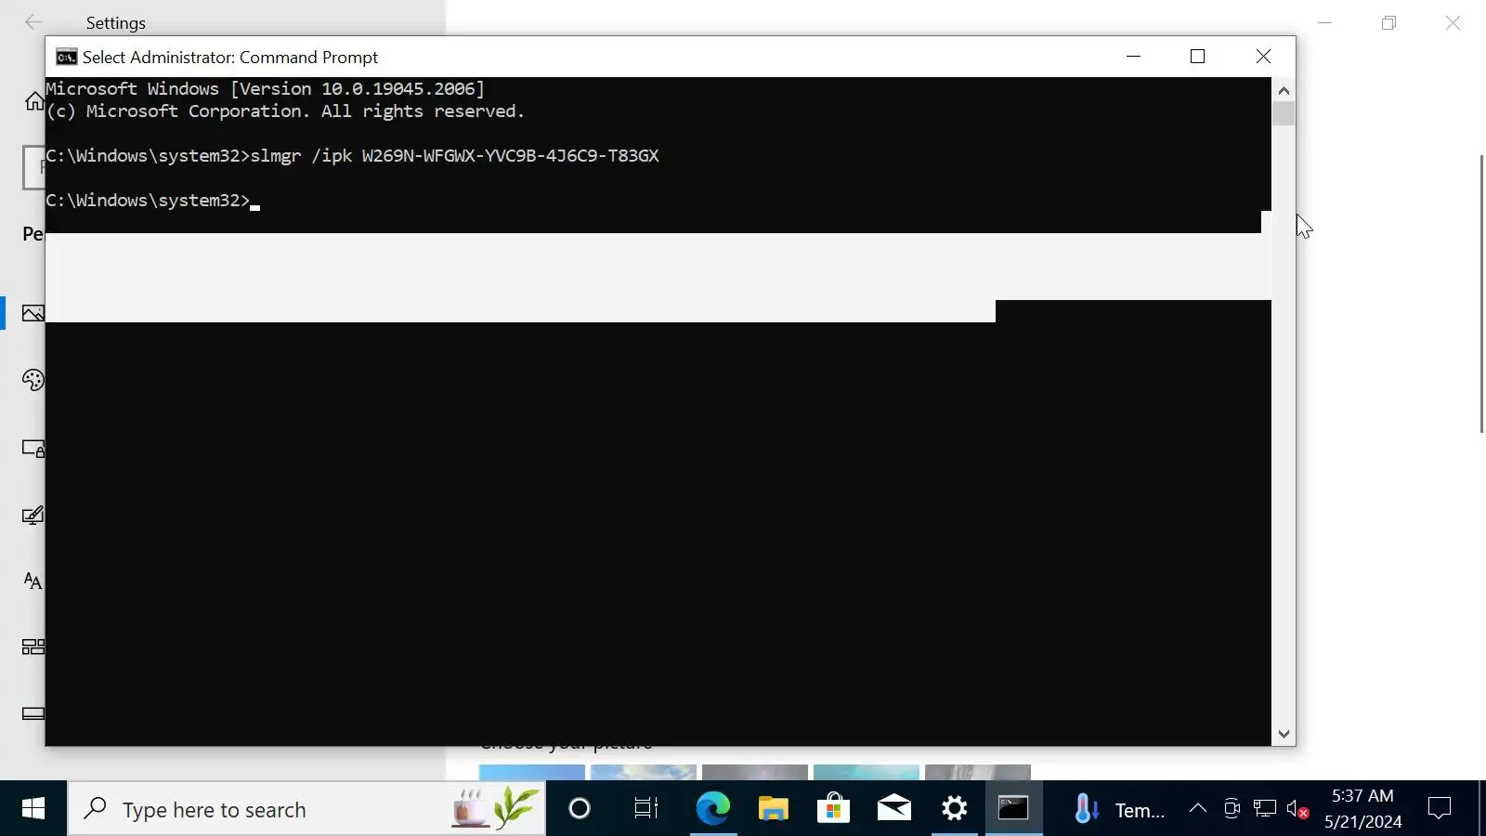This screenshot has height=836, width=1486.
Task: Open Taskbar icon in Settings sidebar
Action: pyautogui.click(x=33, y=713)
